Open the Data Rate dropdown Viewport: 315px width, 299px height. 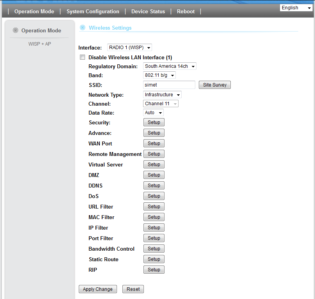[x=154, y=113]
